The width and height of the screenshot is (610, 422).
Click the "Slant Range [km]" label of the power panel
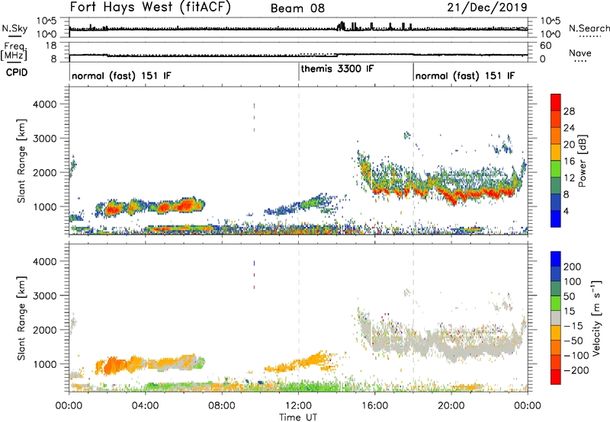21,161
